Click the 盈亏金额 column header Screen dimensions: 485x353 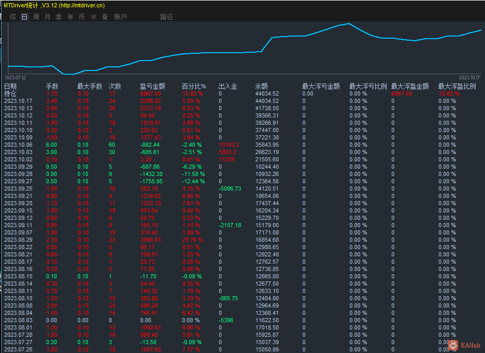[x=152, y=86]
